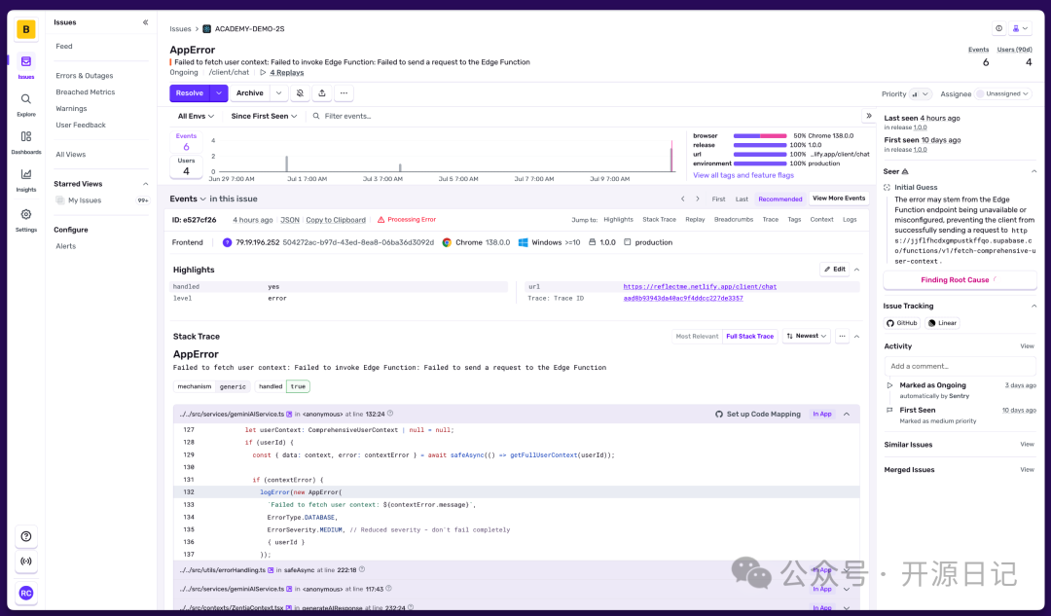Open the Priority dropdown
Screen dimensions: 1051x616
(x=921, y=93)
